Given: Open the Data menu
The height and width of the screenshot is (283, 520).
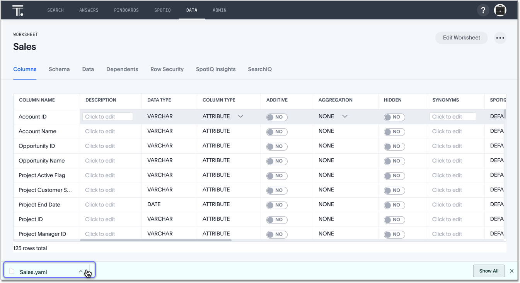Looking at the screenshot, I should [x=192, y=10].
